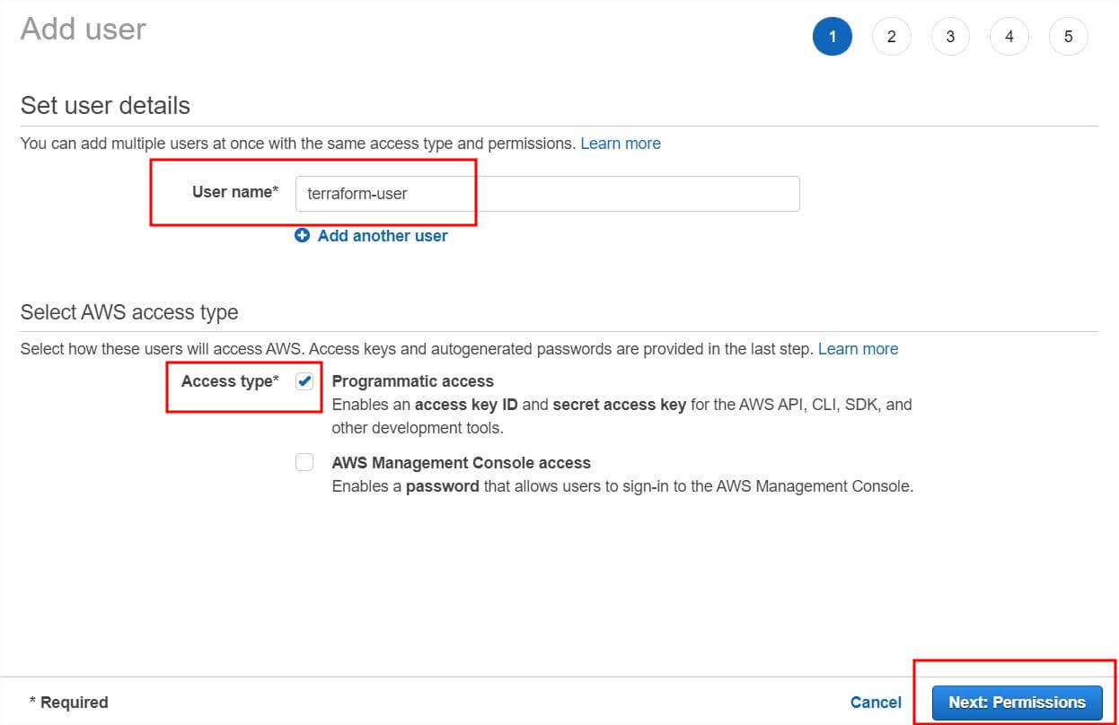Click the Programmatic access label text
The height and width of the screenshot is (725, 1119).
412,381
